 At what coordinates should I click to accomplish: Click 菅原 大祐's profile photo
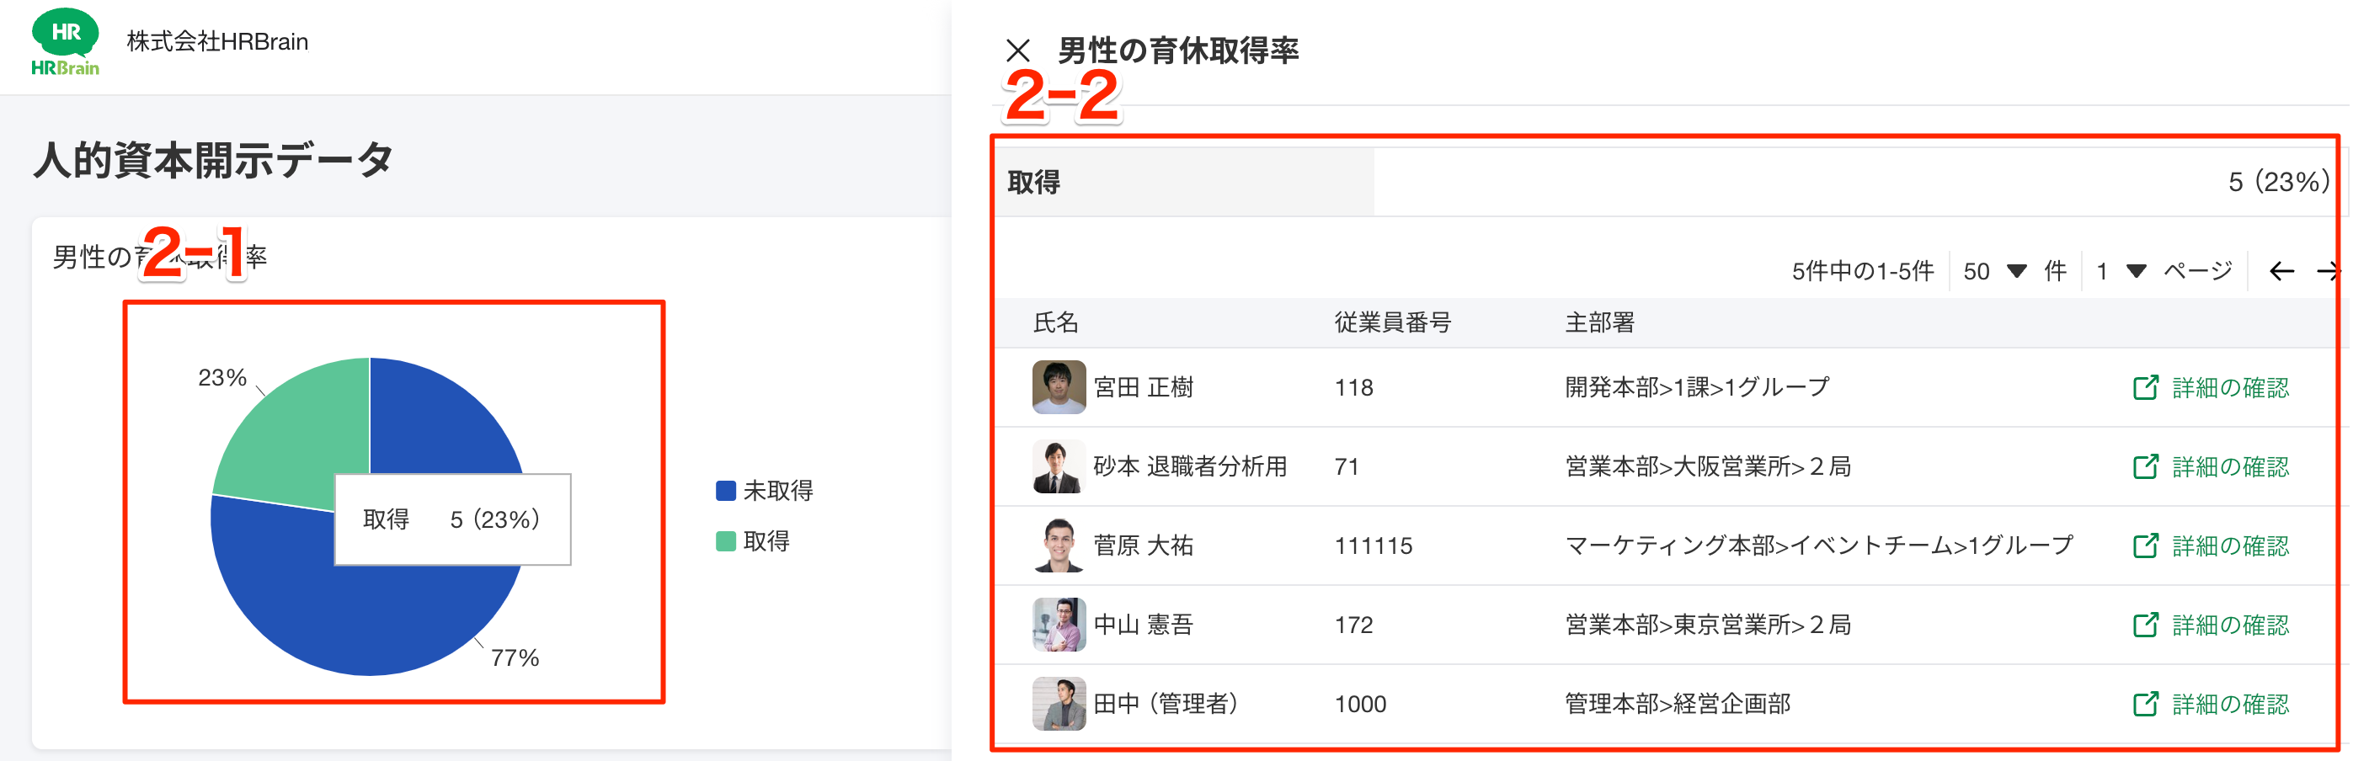pos(1059,546)
